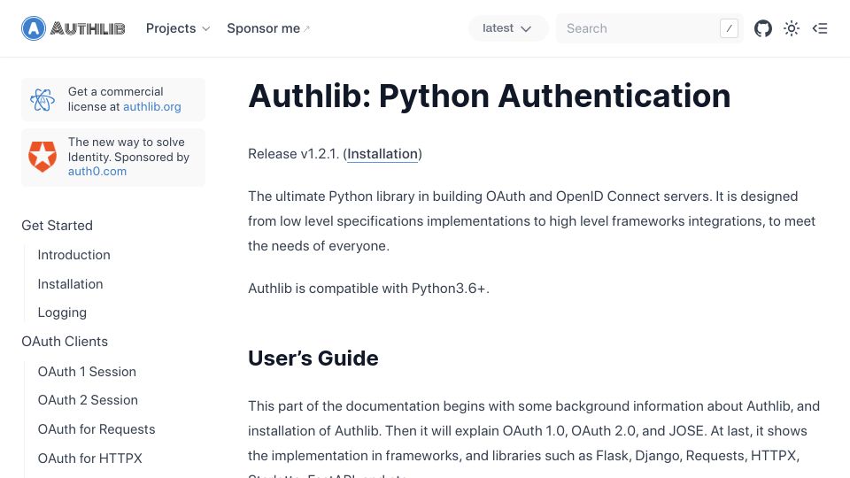Click the atom icon beside commercial license
This screenshot has width=850, height=478.
pyautogui.click(x=42, y=100)
